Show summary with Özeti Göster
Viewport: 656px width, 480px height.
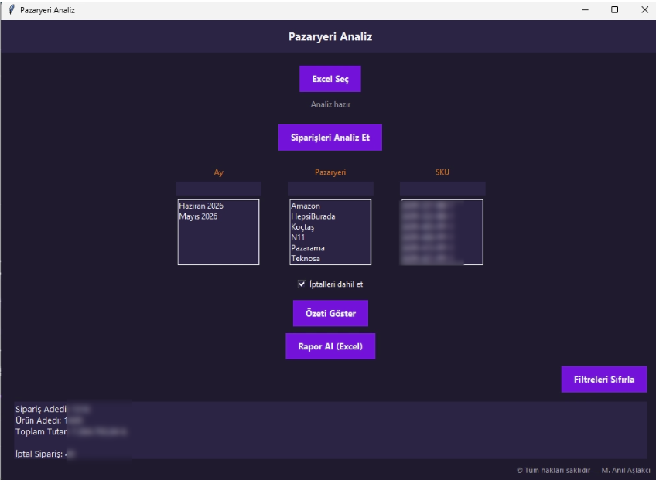pos(330,313)
